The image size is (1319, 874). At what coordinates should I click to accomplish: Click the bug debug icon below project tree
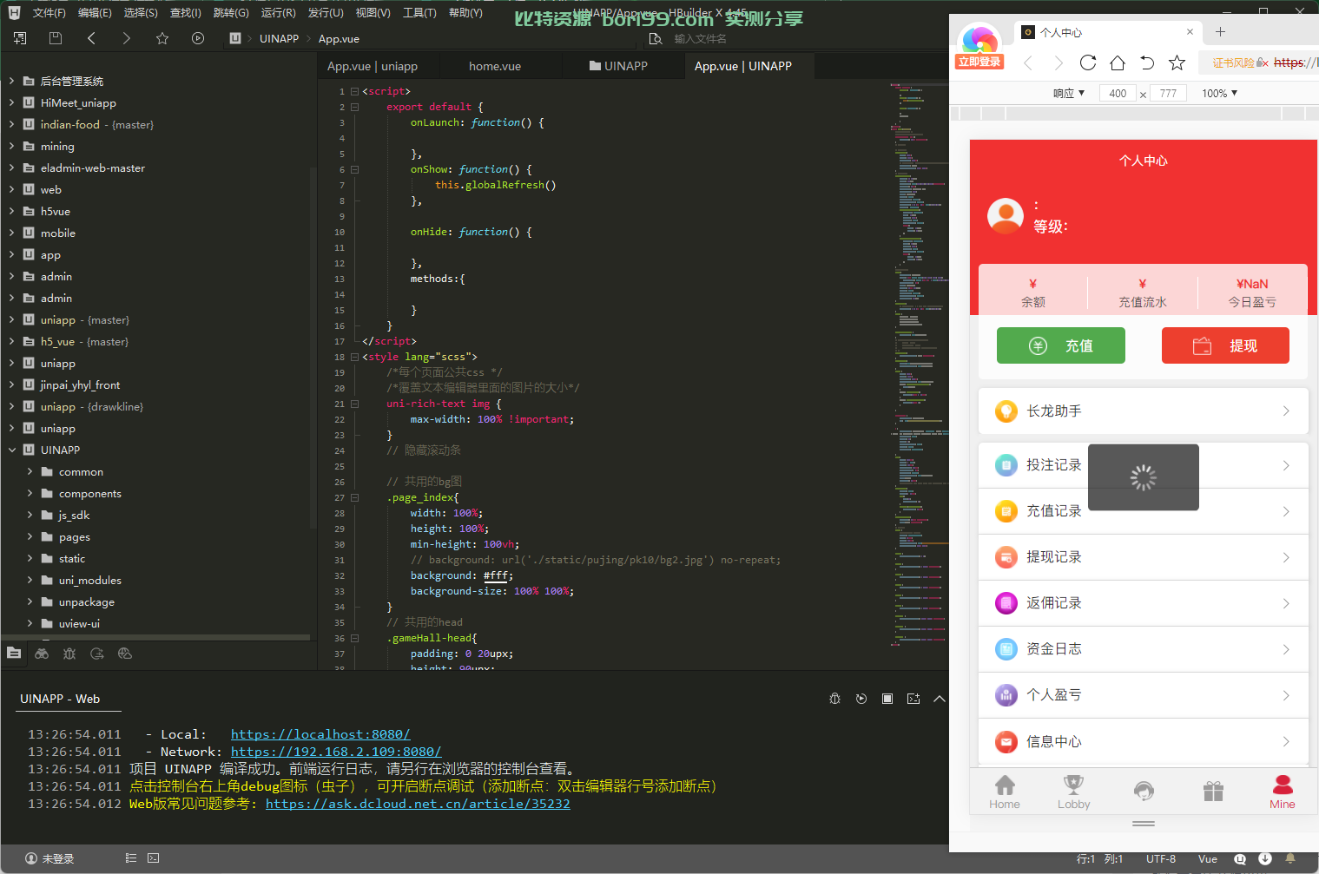pos(69,654)
